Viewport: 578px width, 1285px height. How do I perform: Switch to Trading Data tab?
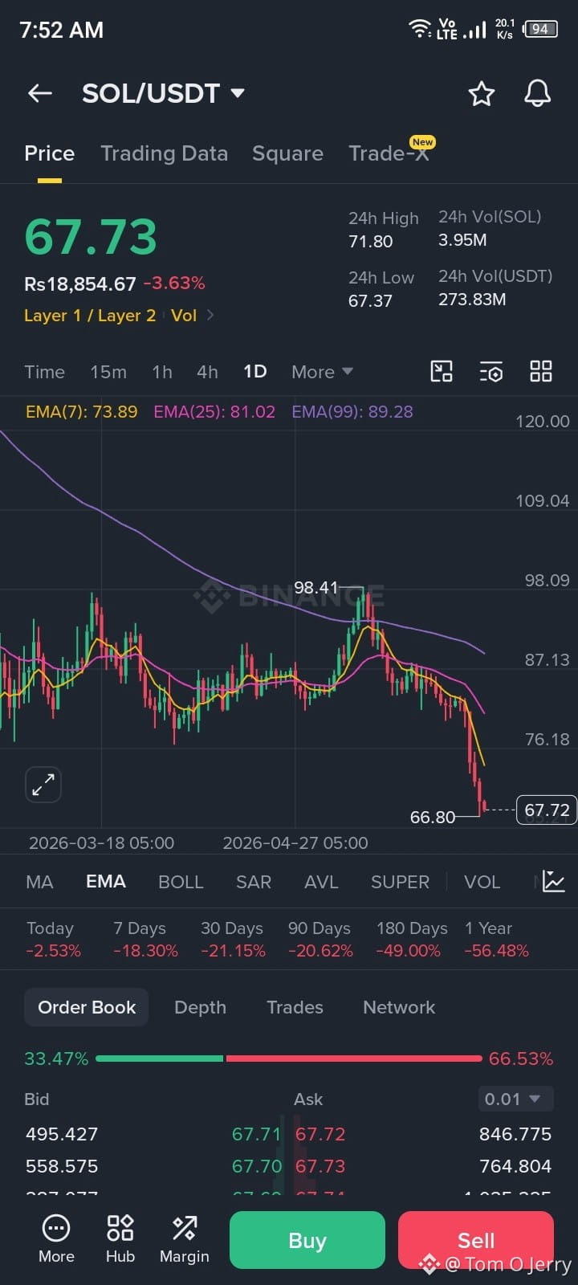point(165,153)
